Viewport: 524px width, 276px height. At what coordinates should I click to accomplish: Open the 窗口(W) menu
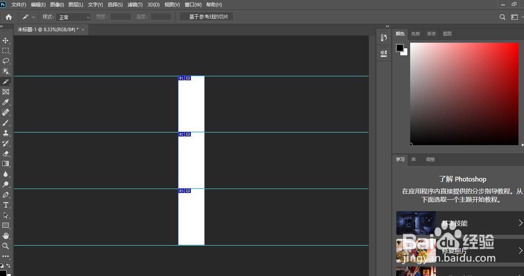pyautogui.click(x=193, y=5)
